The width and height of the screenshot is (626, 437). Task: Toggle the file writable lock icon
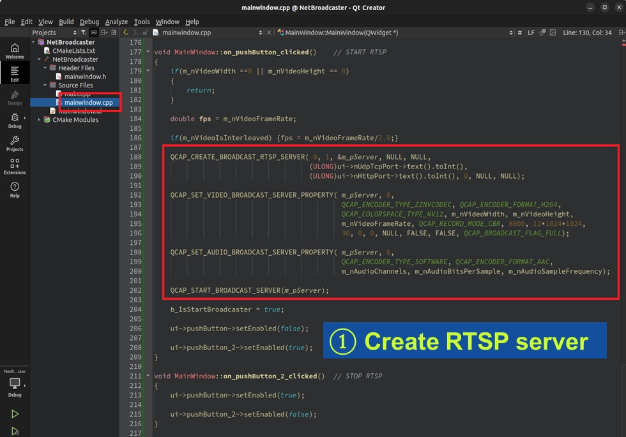click(x=146, y=33)
